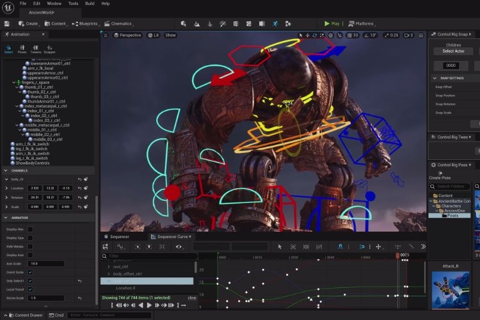Toggle the Display Axes checkbox
This screenshot has width=480, height=320.
point(30,255)
